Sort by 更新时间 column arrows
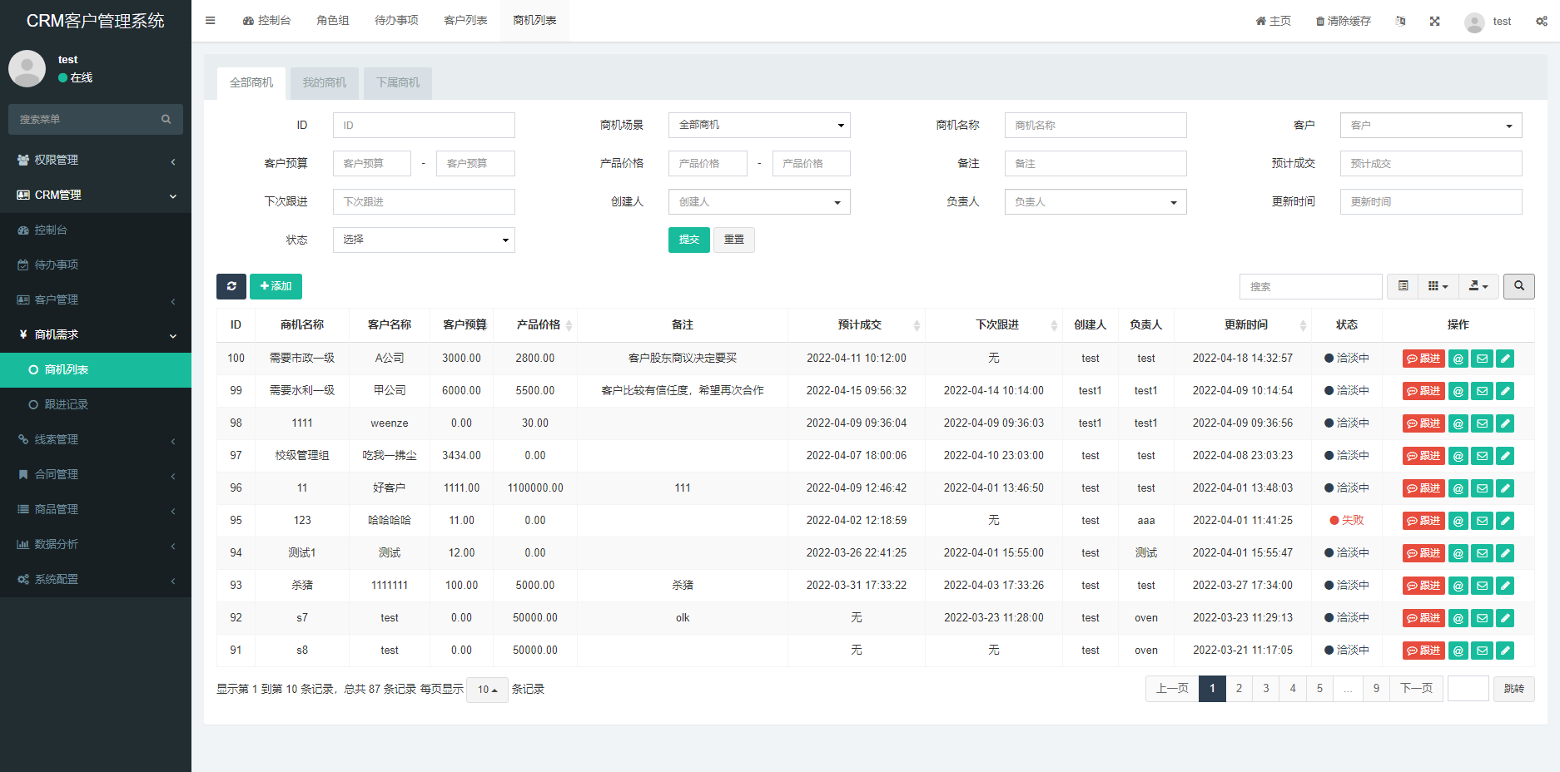 coord(1303,325)
